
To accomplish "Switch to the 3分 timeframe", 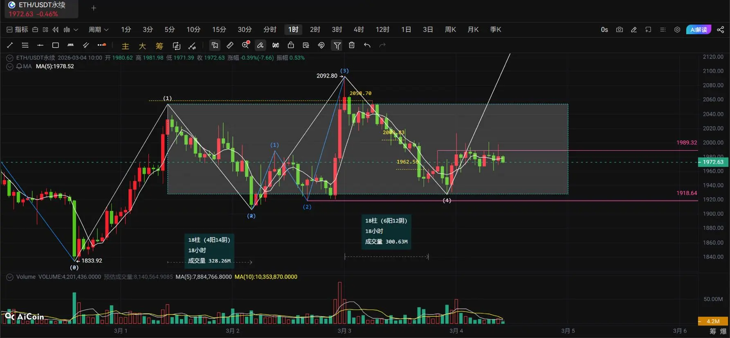I will [148, 29].
